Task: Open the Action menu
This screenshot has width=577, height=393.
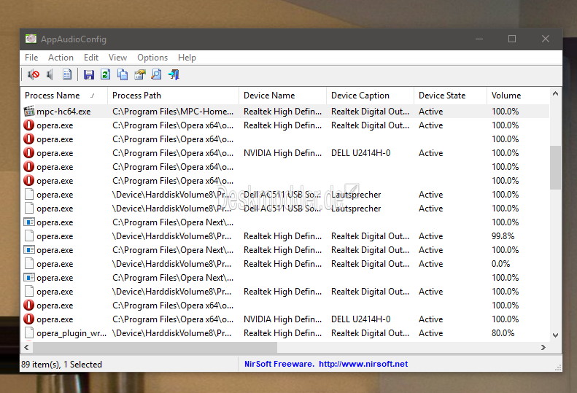Action: click(x=61, y=58)
